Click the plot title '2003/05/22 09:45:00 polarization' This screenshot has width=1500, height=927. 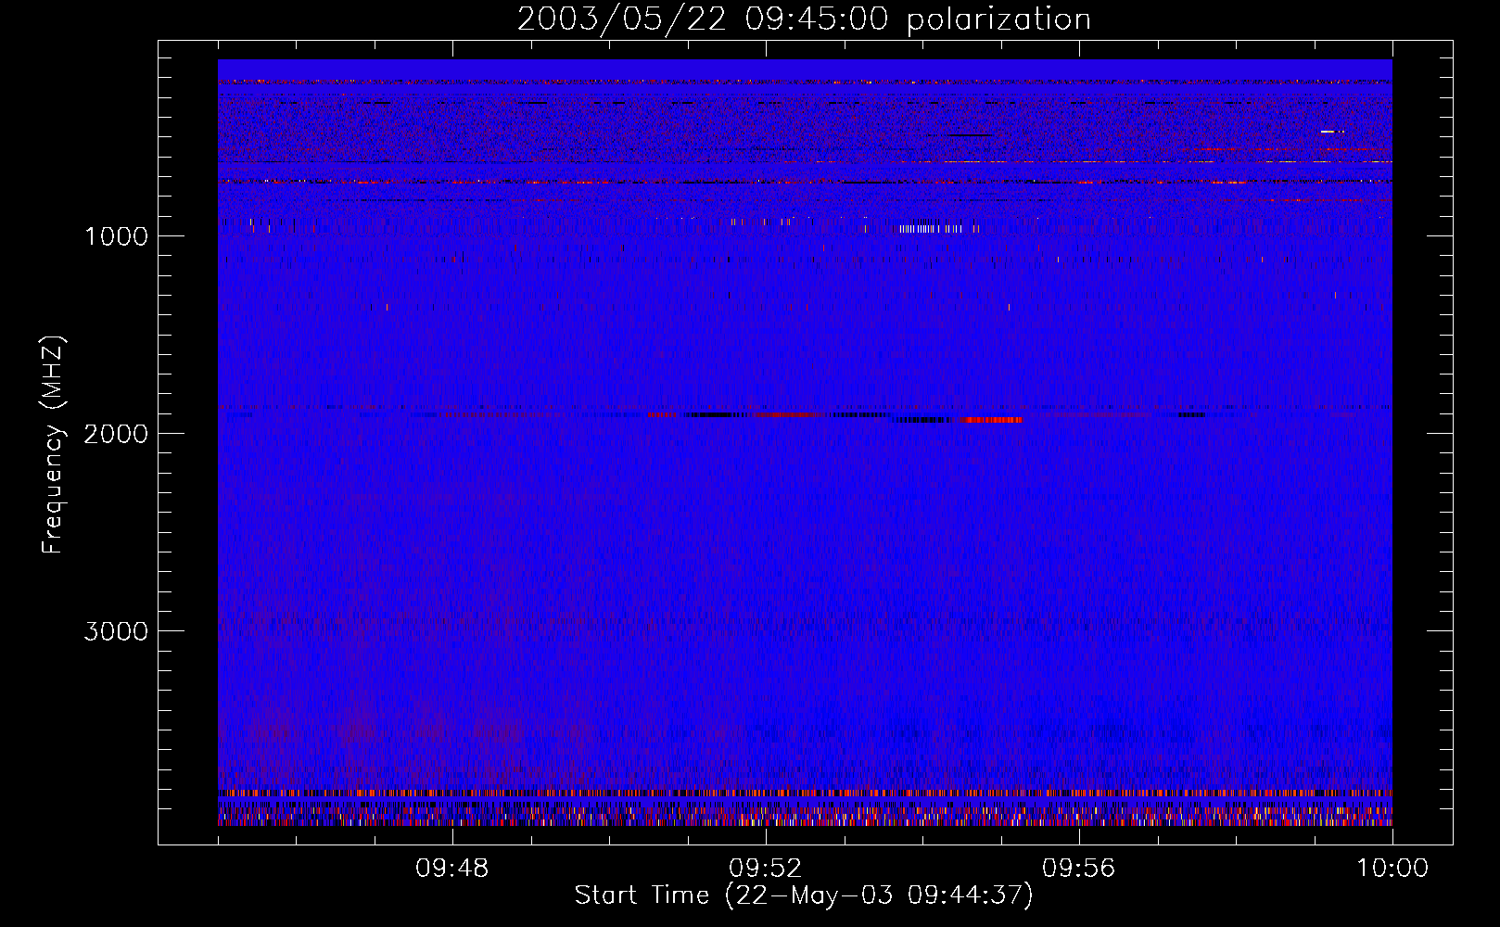804,19
